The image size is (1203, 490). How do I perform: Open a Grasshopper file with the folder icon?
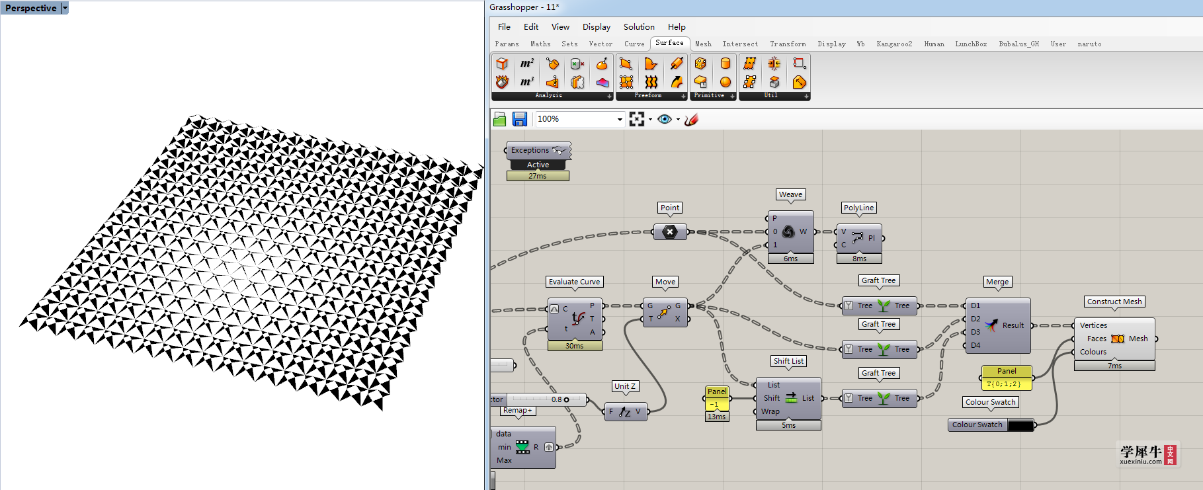coord(500,119)
